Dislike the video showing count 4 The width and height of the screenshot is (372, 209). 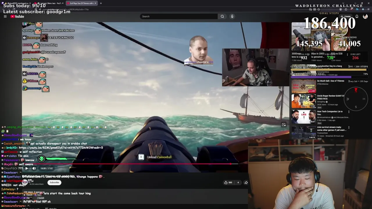tap(238, 183)
